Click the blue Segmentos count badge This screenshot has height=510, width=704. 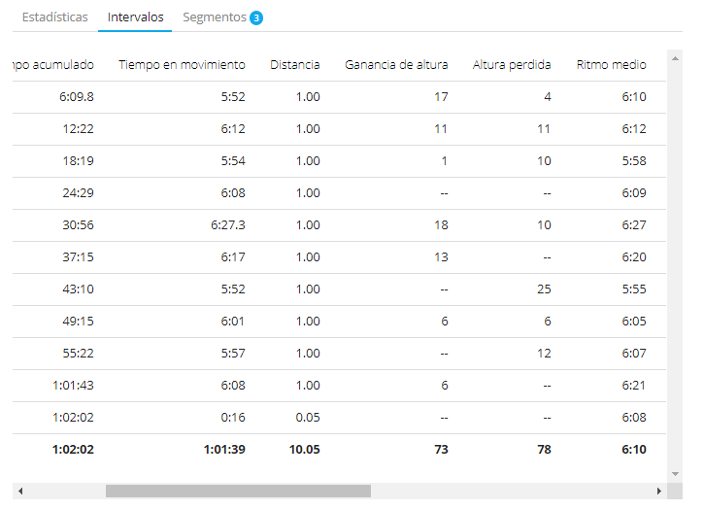tap(256, 18)
